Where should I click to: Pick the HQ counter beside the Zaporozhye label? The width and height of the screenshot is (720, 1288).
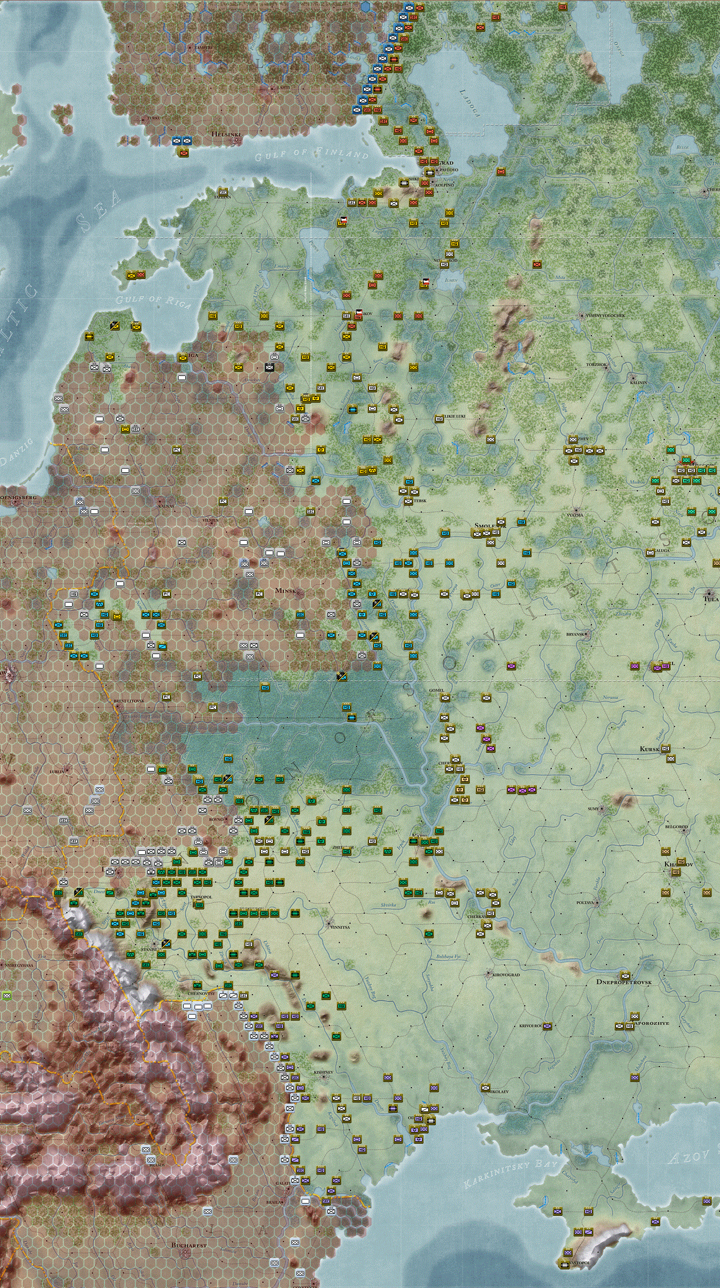click(x=629, y=1026)
